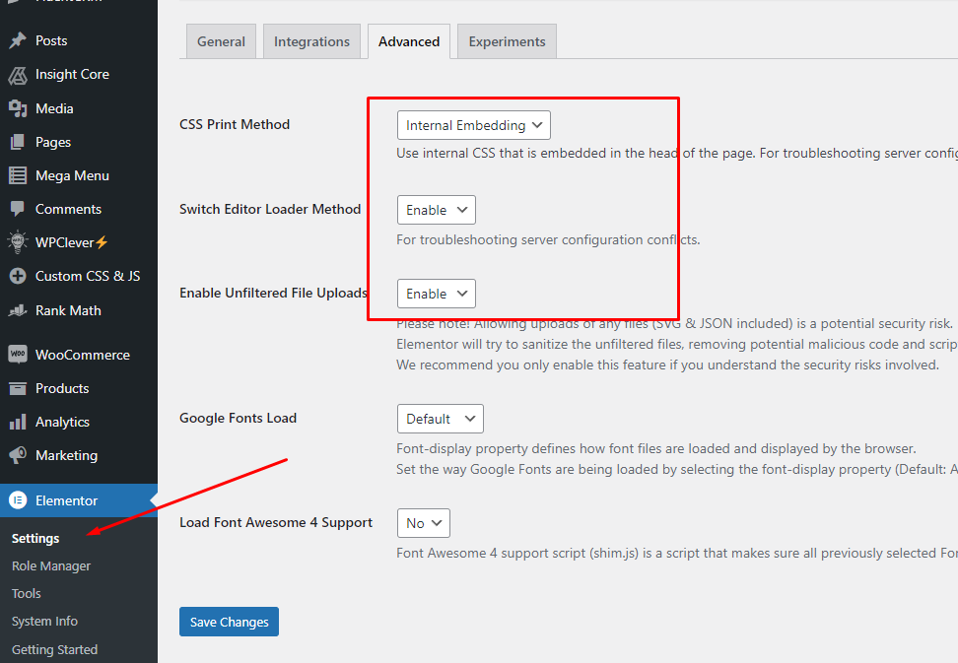
Task: Click the Marketing megaphone icon
Action: [18, 455]
